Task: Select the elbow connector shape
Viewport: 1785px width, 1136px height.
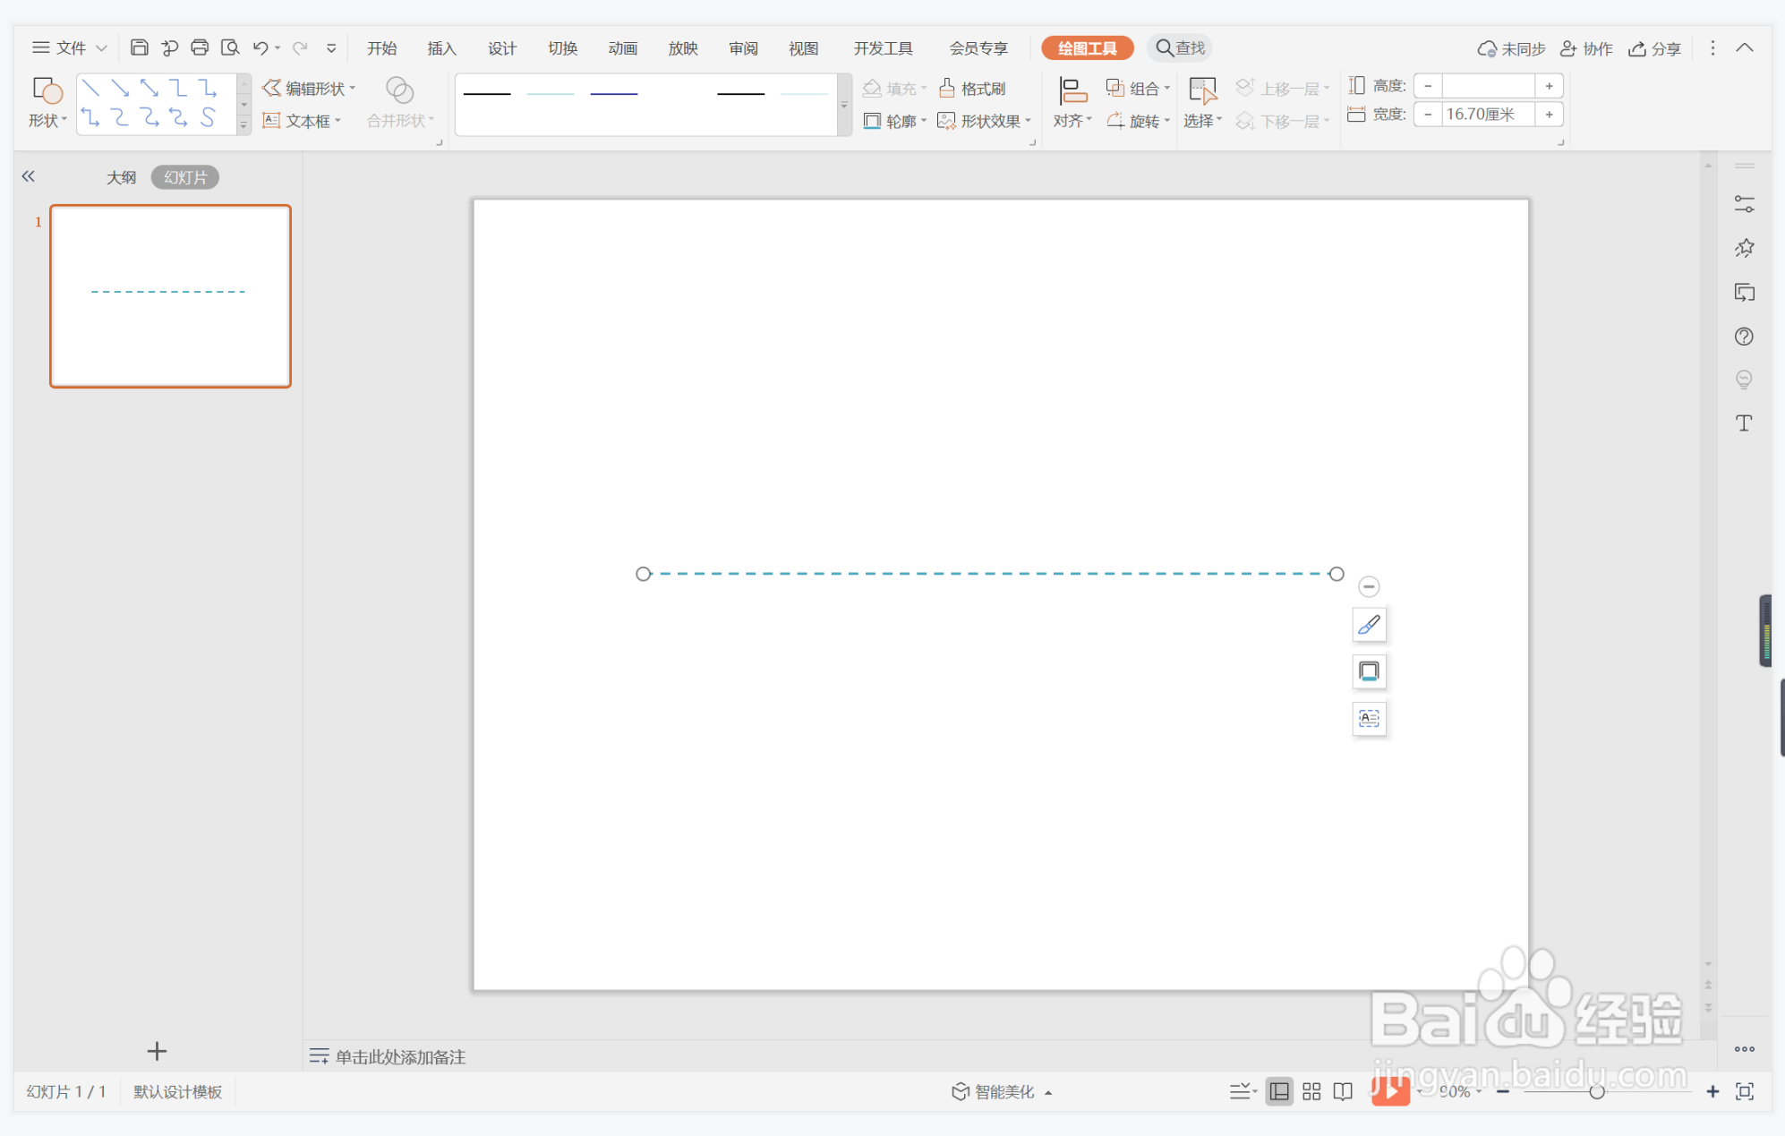Action: tap(179, 88)
